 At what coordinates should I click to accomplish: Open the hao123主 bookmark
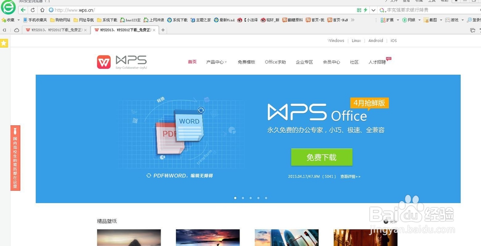click(130, 20)
